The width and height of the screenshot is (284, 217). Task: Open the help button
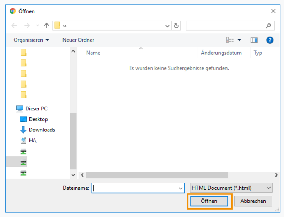click(270, 40)
